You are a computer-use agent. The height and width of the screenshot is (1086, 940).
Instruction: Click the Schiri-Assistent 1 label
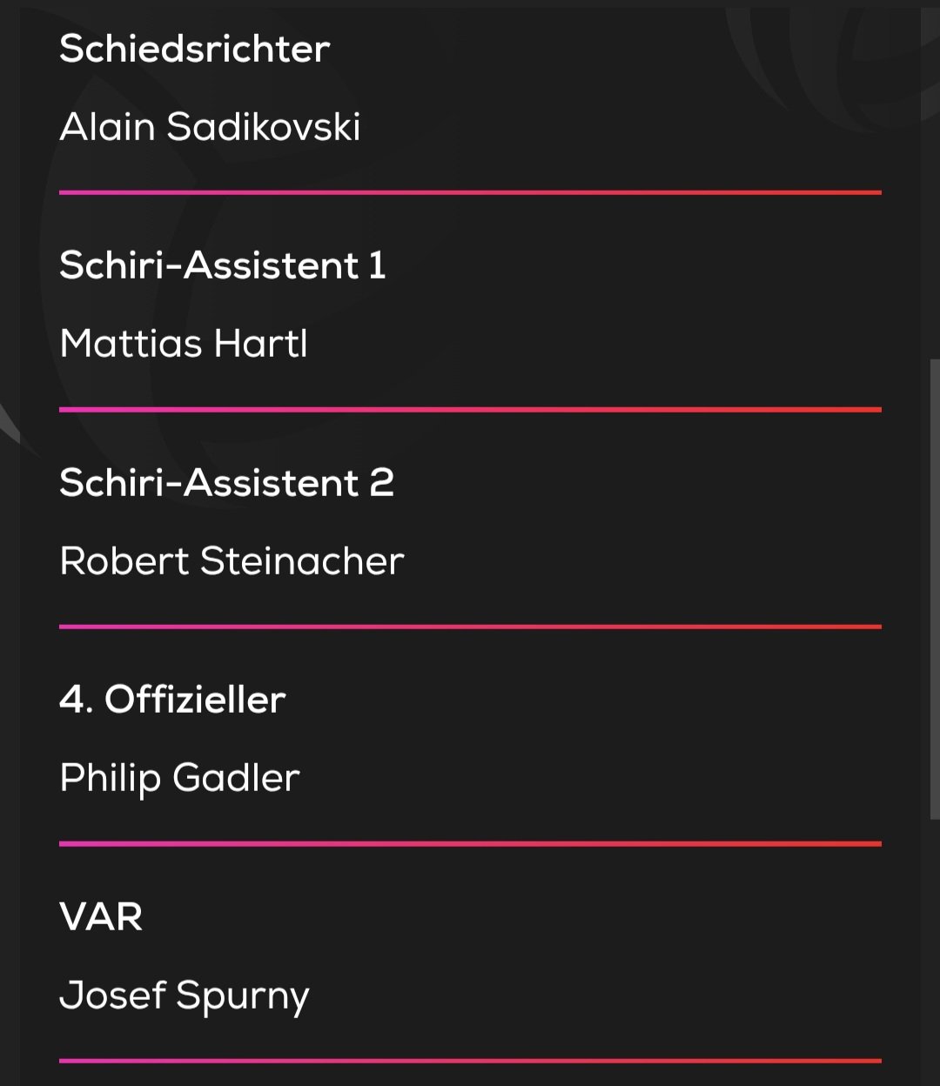(x=222, y=265)
